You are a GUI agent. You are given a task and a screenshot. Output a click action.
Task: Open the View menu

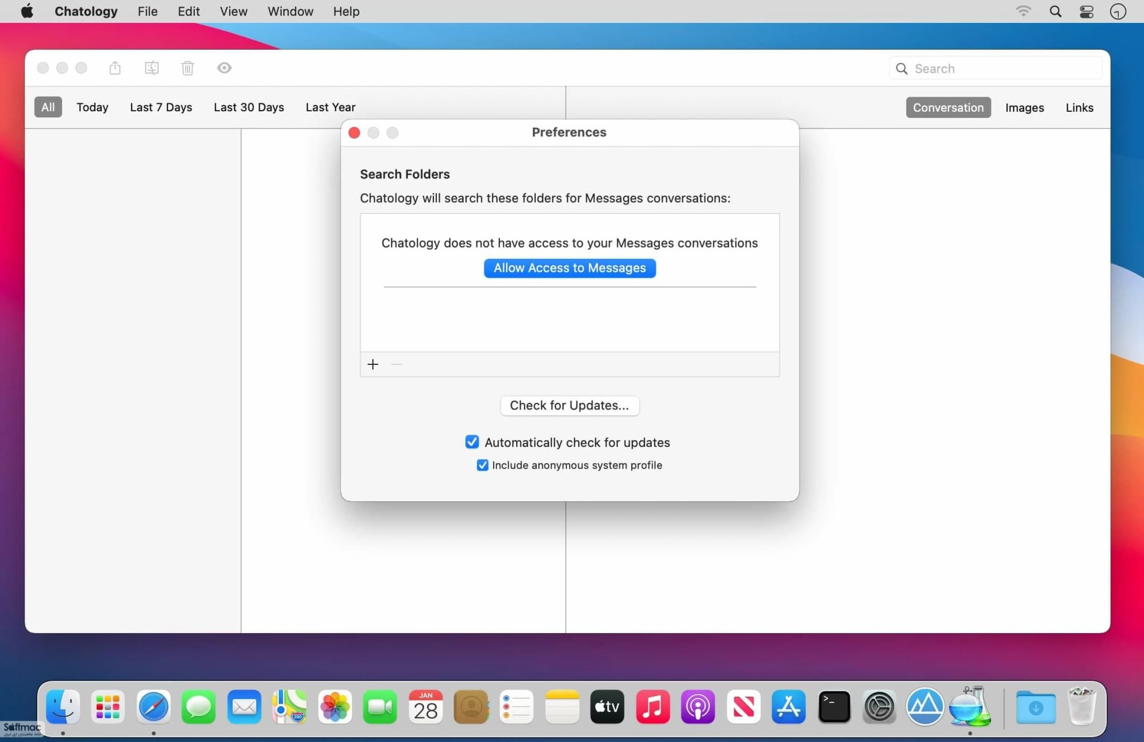(x=233, y=11)
